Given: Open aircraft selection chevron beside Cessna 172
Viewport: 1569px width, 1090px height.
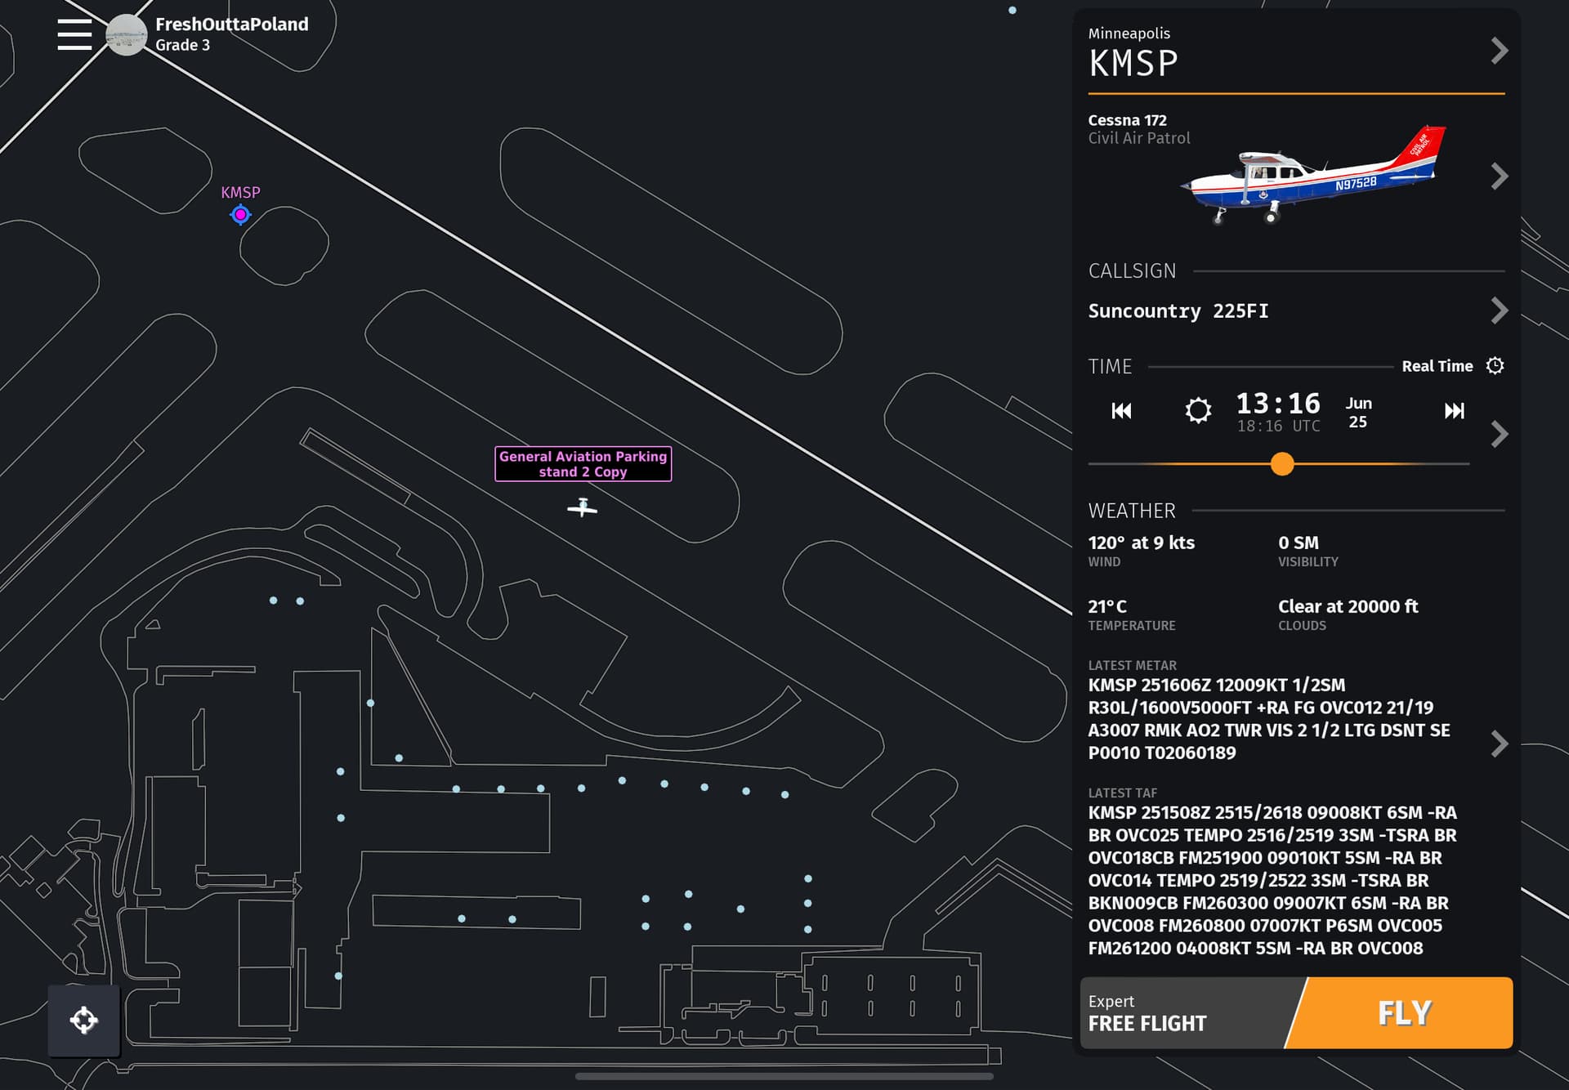Looking at the screenshot, I should 1499,176.
